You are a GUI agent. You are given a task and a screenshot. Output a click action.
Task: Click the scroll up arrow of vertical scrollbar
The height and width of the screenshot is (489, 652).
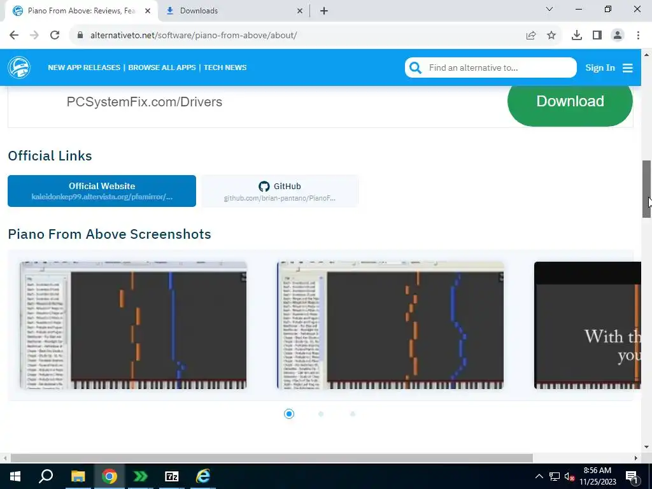646,55
